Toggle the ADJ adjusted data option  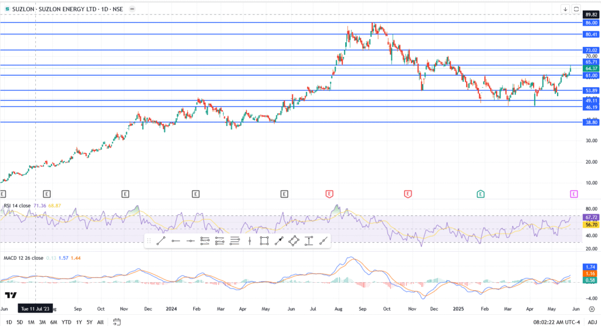(x=591, y=321)
